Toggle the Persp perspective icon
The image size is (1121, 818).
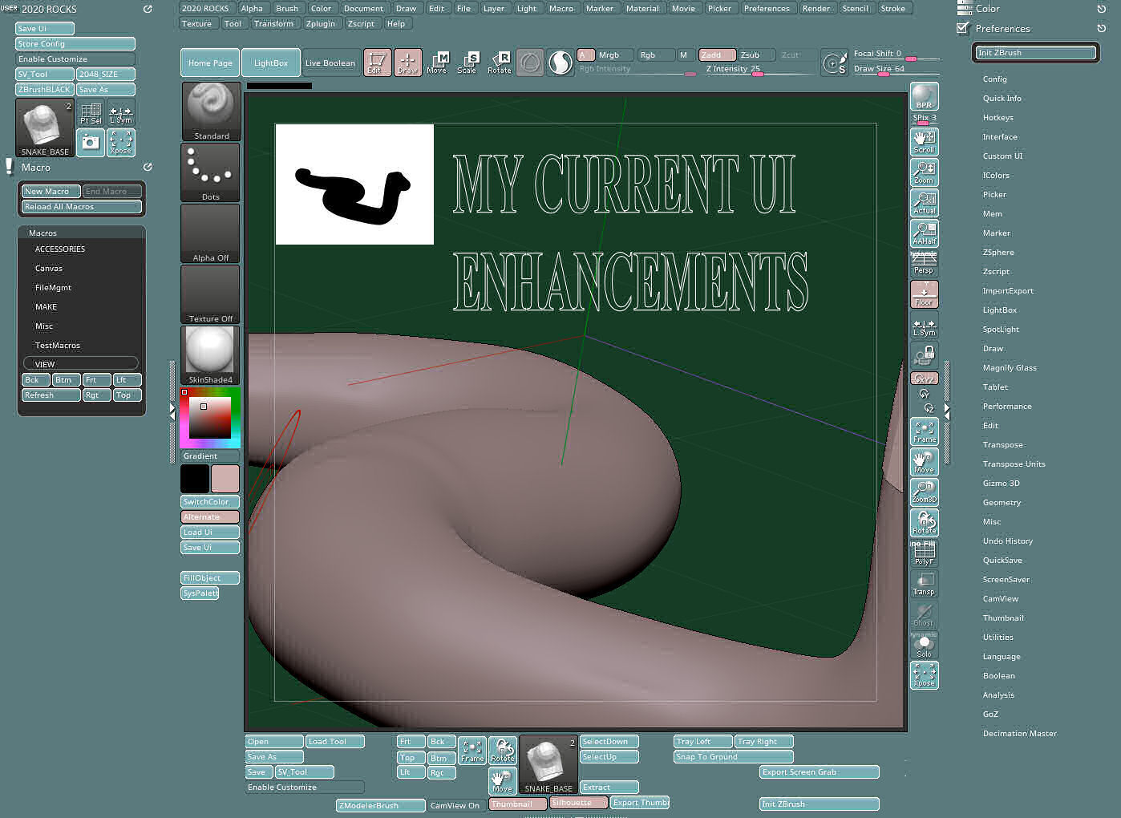[924, 263]
